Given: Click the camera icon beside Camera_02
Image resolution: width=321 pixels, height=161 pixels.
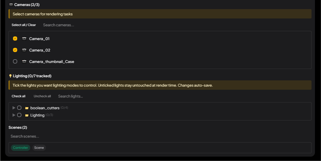Looking at the screenshot, I should click(24, 50).
